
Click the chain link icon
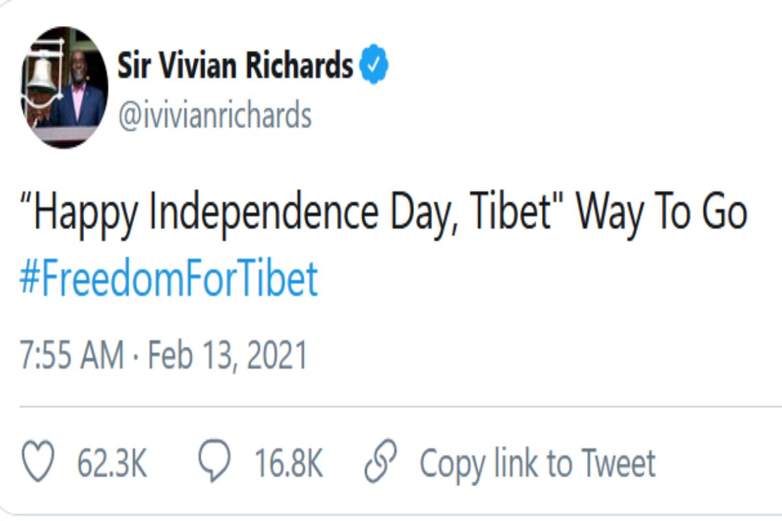(x=381, y=464)
